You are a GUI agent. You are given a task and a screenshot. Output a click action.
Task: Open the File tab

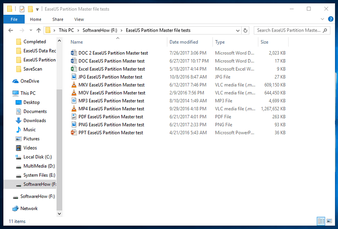coord(14,19)
